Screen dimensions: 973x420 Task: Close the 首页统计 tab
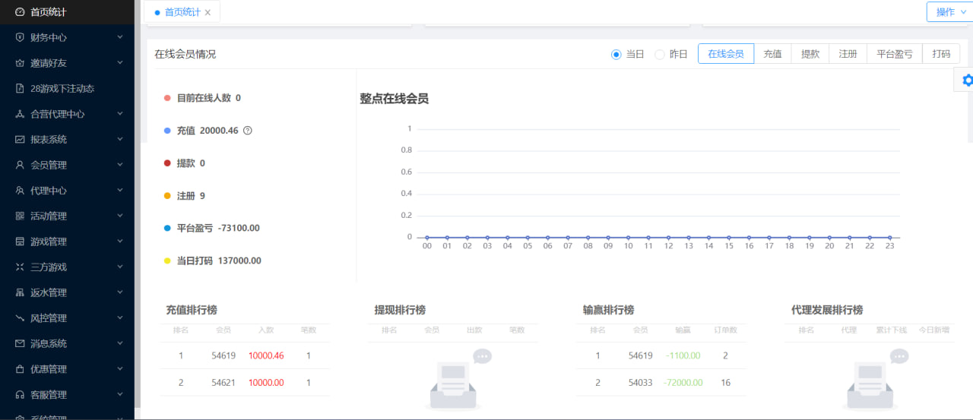[208, 13]
